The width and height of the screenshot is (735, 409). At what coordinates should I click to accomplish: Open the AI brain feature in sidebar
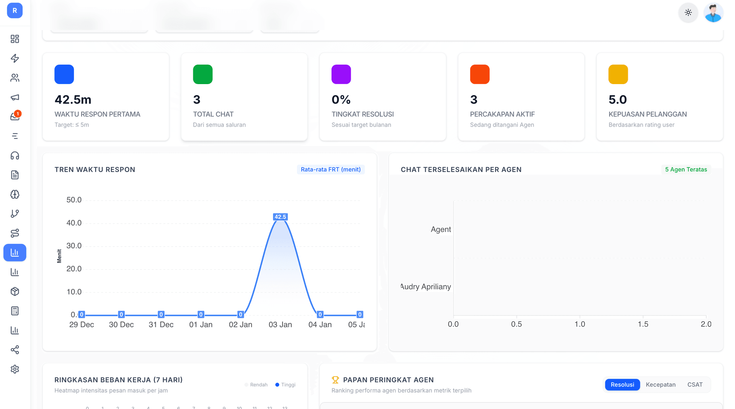pyautogui.click(x=15, y=195)
